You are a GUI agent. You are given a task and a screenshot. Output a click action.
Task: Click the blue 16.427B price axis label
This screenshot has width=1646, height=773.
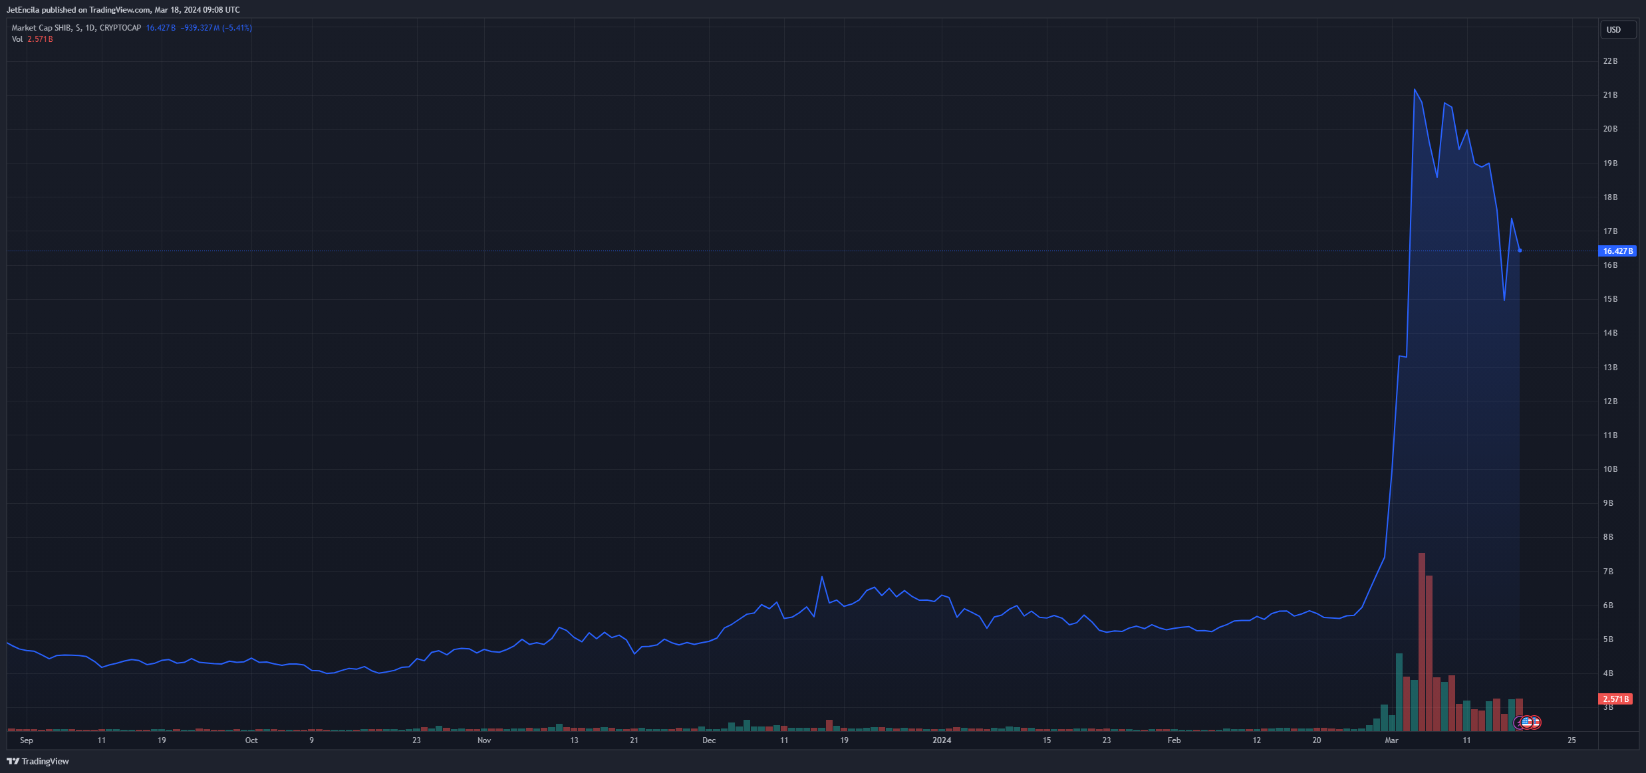point(1617,251)
